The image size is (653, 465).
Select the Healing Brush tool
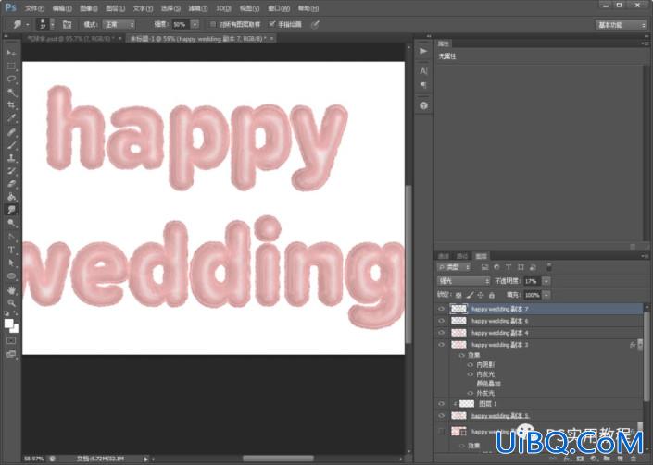(11, 132)
